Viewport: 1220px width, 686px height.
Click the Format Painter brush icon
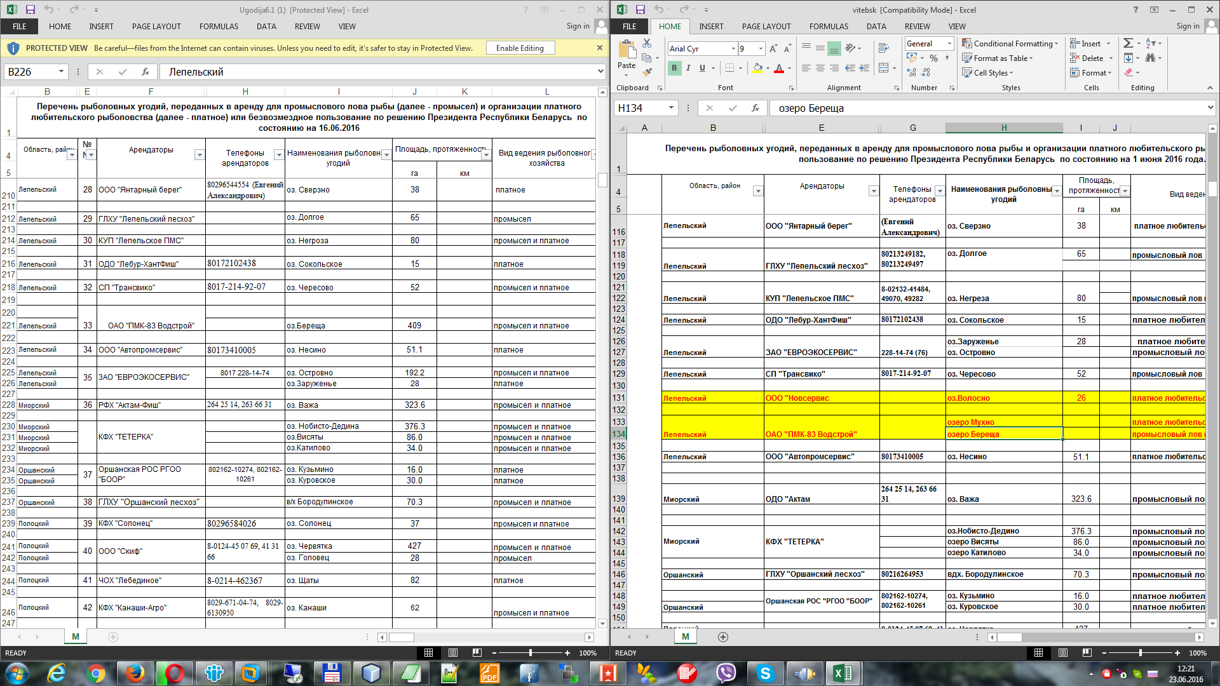coord(647,72)
